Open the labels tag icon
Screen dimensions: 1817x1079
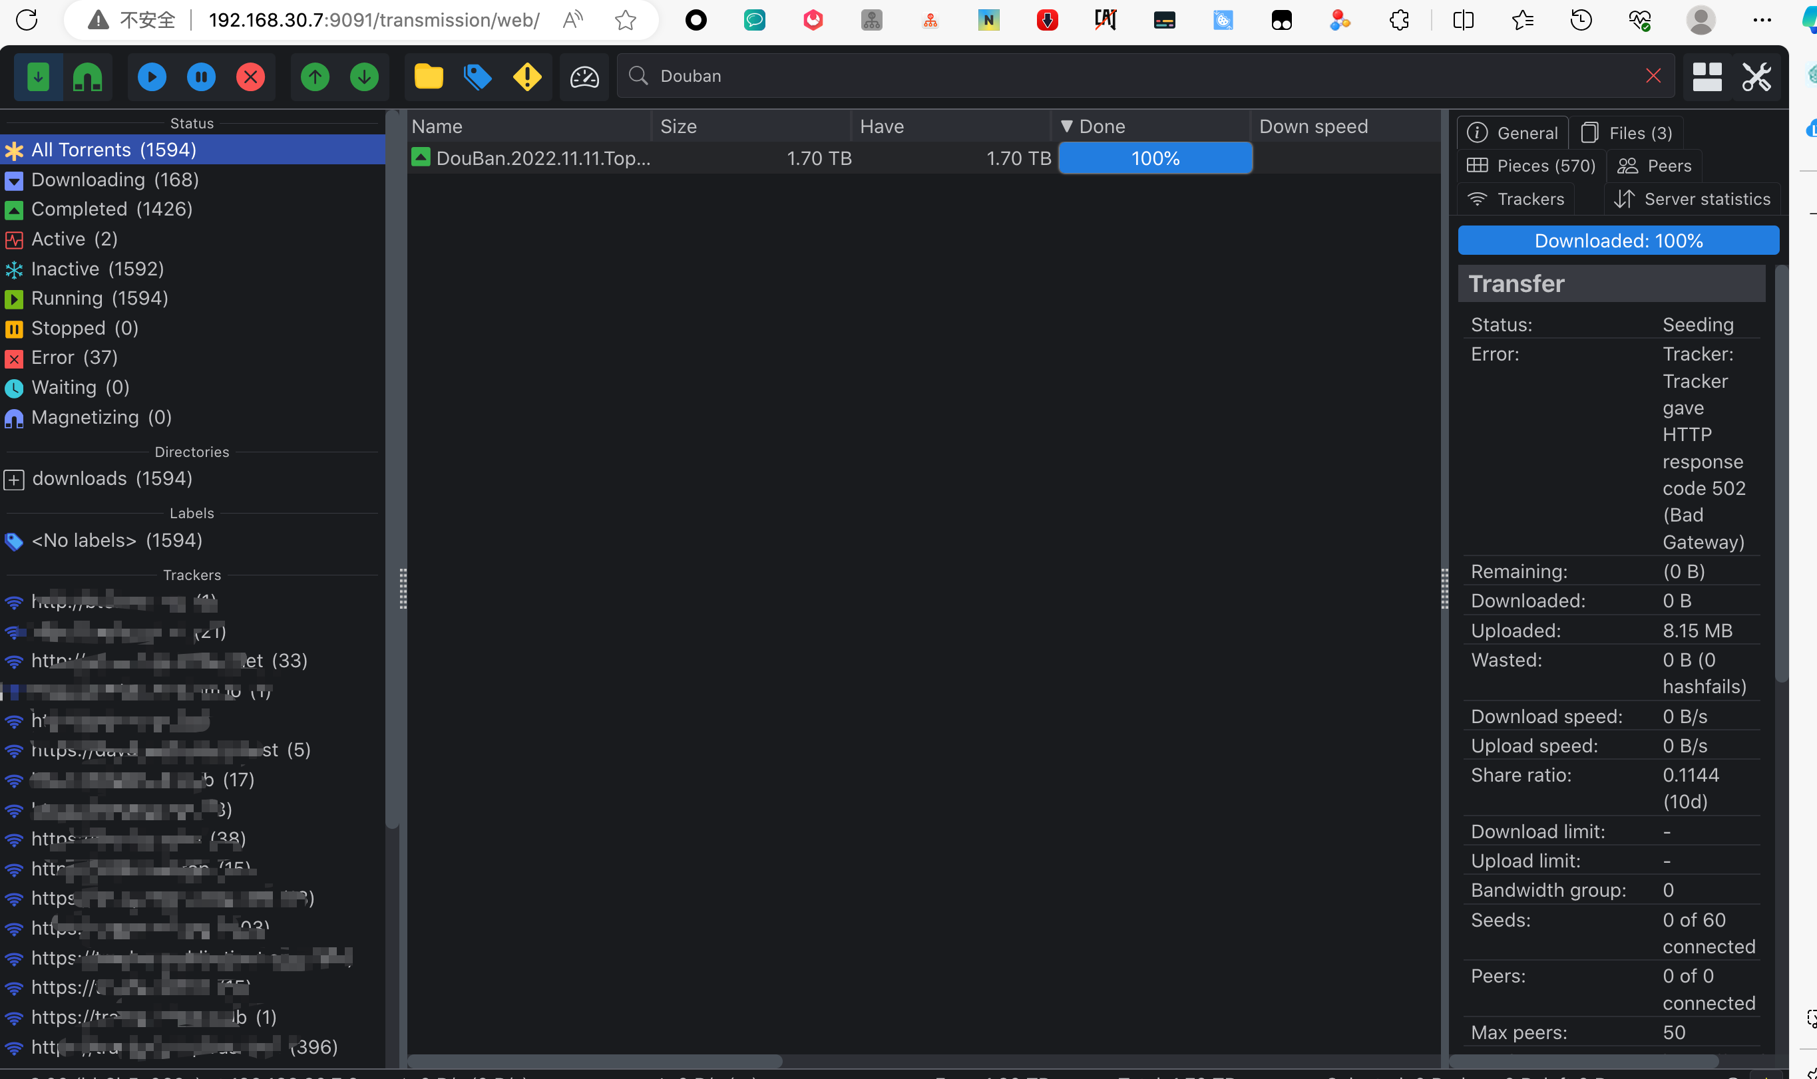[478, 77]
